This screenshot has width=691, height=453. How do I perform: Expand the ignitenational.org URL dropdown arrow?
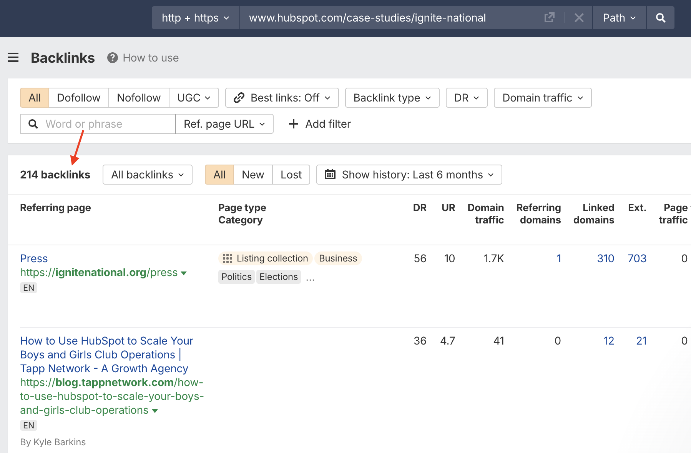(x=184, y=273)
